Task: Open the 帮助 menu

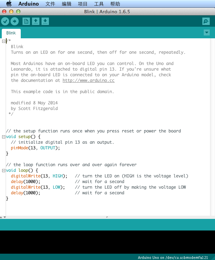Action: 115,4
